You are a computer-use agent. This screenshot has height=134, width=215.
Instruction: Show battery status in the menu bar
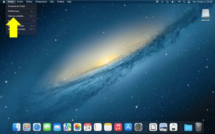click(x=173, y=2)
